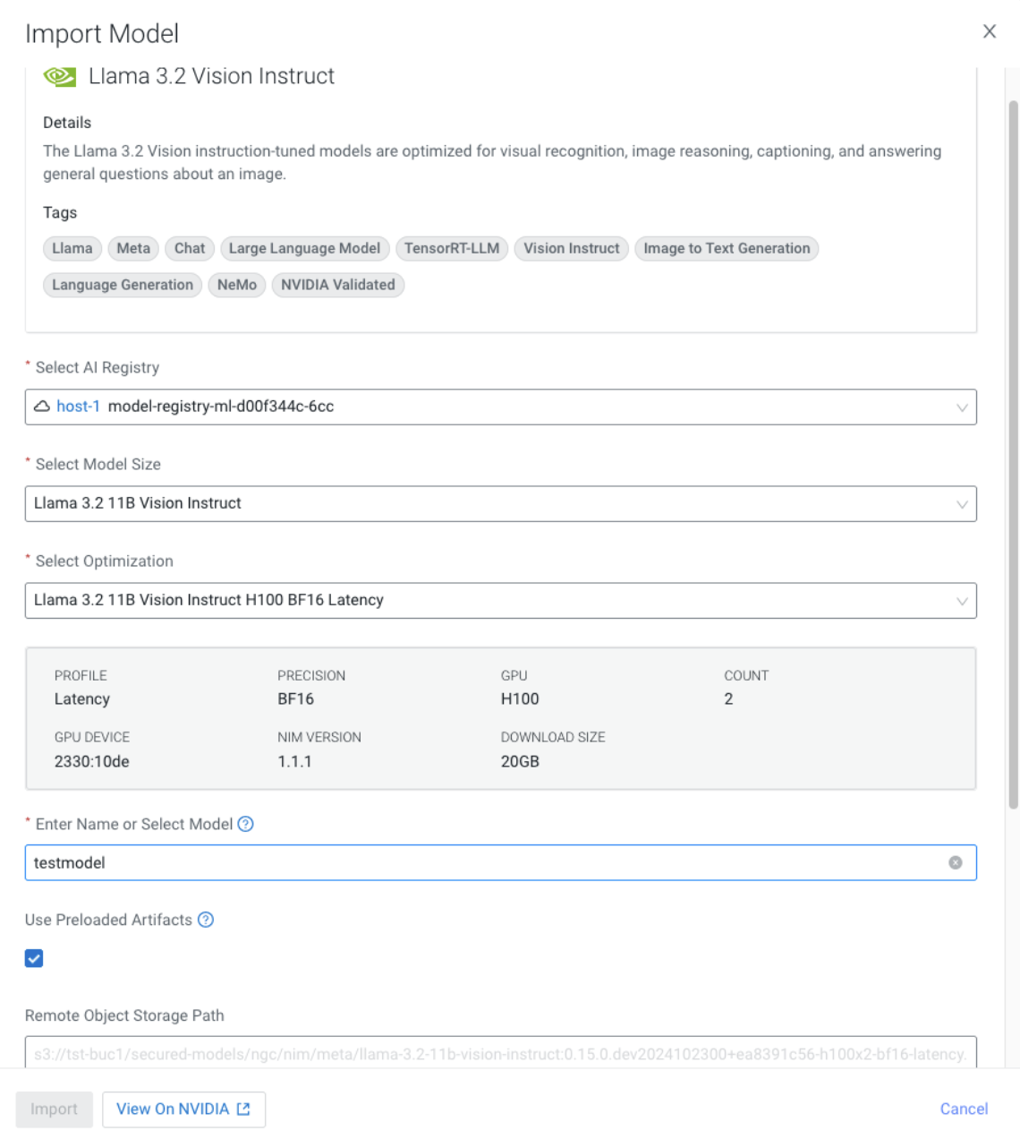Screen dimensions: 1020x1148
Task: Uncheck the Use Preloaded Artifacts checkbox
Action: point(34,958)
